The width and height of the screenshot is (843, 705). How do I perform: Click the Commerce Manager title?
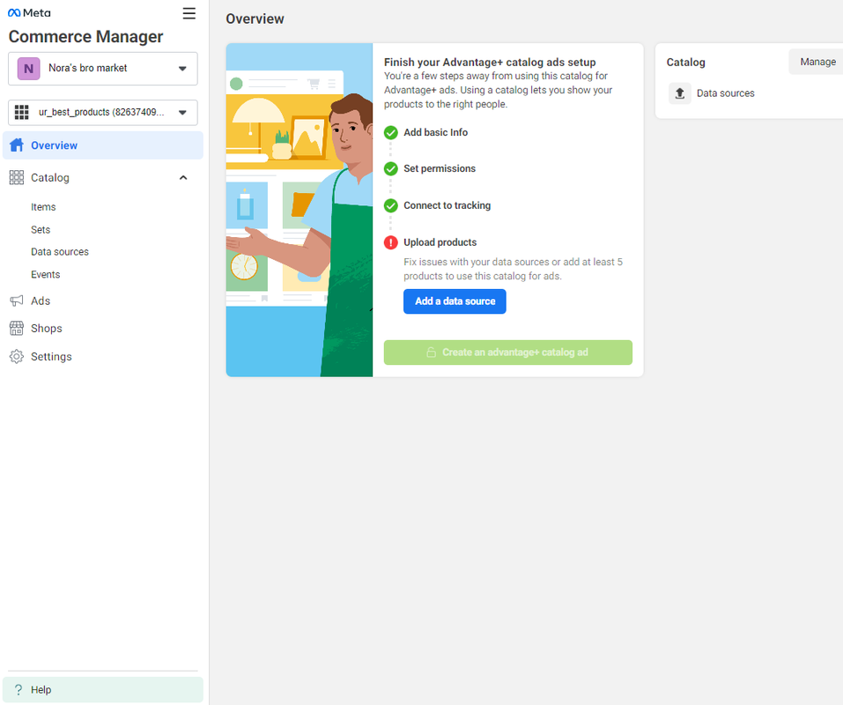[85, 36]
